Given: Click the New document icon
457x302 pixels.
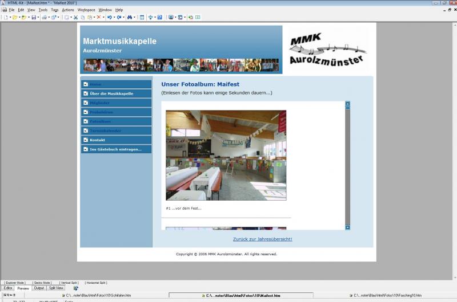Looking at the screenshot, I should point(5,18).
